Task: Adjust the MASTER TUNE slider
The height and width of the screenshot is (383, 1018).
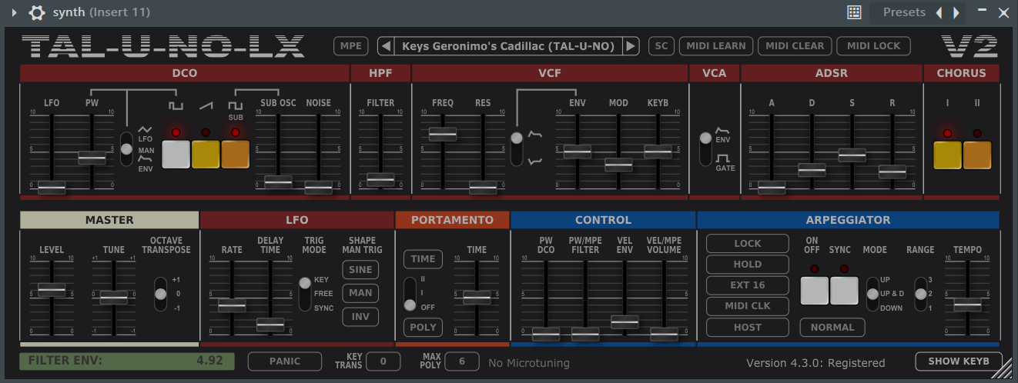Action: click(x=113, y=297)
